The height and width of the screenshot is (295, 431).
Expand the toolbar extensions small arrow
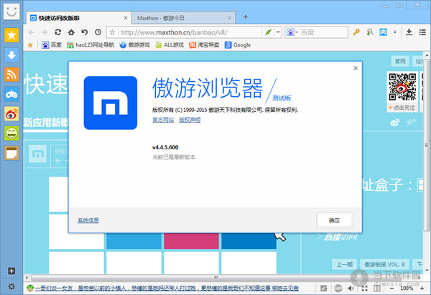tap(394, 32)
